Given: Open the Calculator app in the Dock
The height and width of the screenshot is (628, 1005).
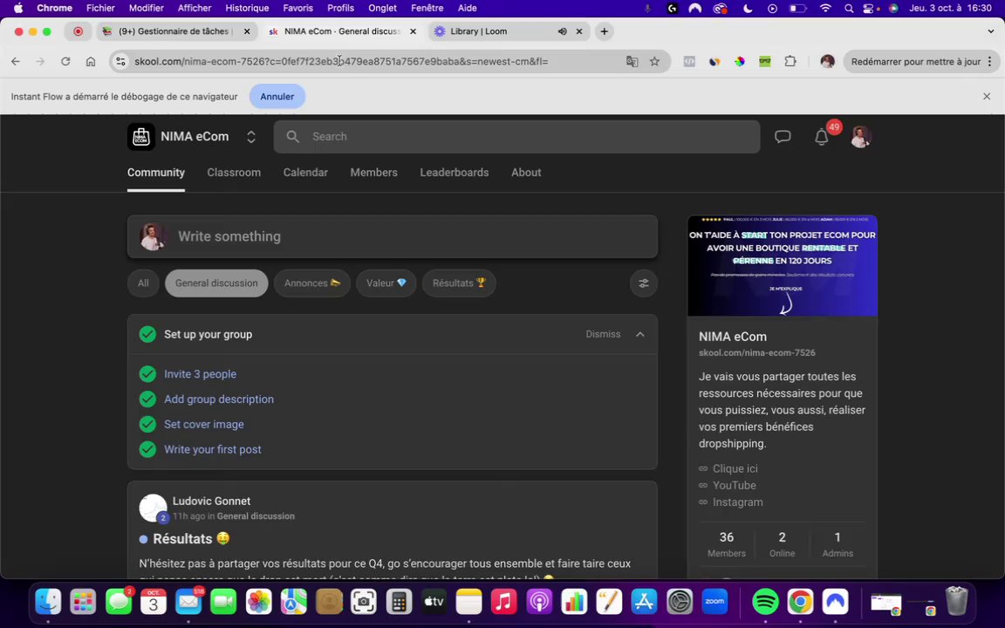Looking at the screenshot, I should pyautogui.click(x=399, y=602).
